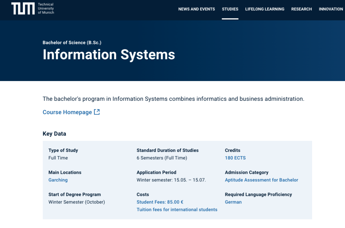Open the Innovation navigation item
Screen dimensions: 345x228
[331, 9]
